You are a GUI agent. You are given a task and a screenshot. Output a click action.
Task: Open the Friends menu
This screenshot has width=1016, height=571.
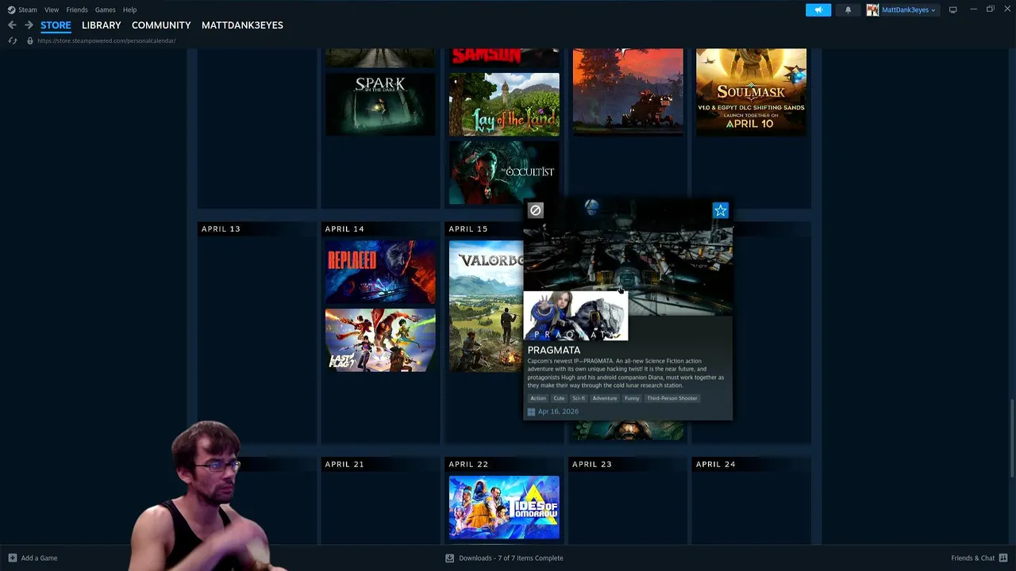pyautogui.click(x=77, y=10)
